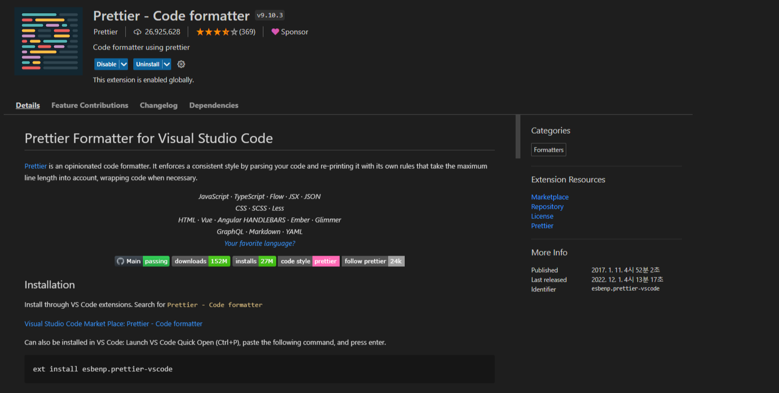
Task: Click the CSS · SCSS · Less line
Action: pos(260,208)
